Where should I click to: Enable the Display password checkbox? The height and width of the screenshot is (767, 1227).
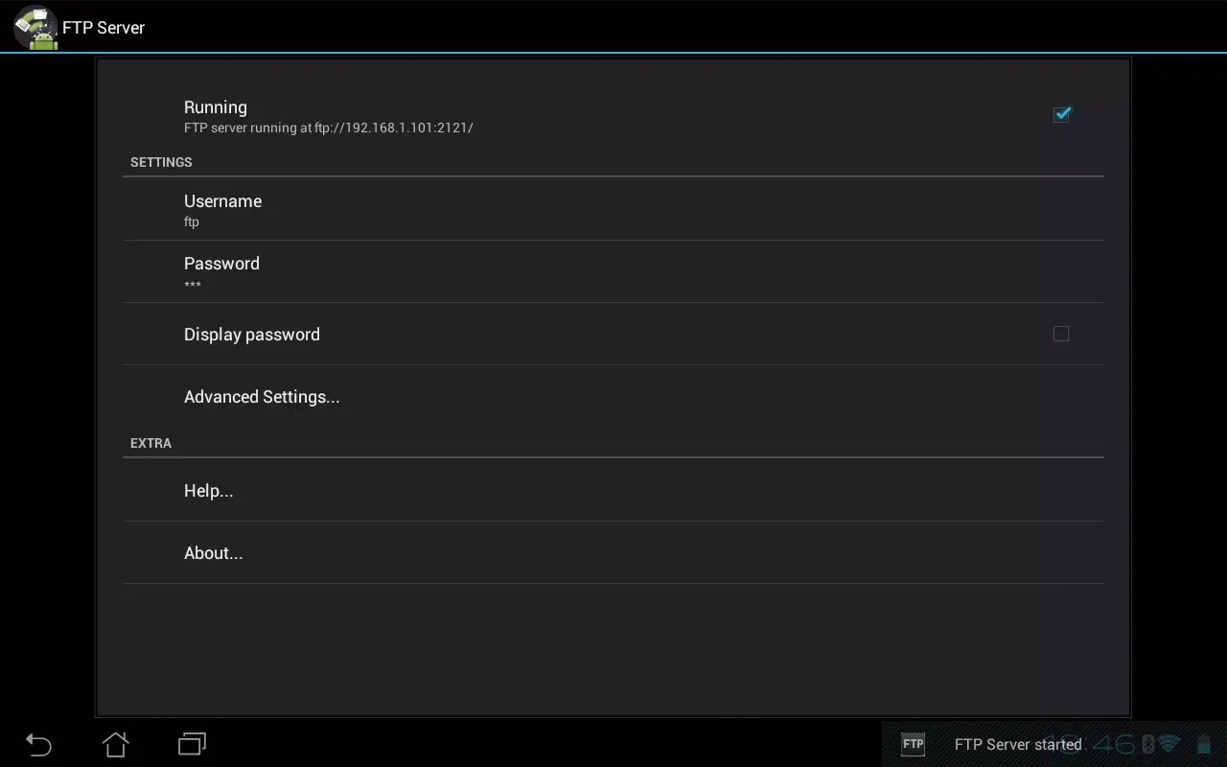(1061, 334)
